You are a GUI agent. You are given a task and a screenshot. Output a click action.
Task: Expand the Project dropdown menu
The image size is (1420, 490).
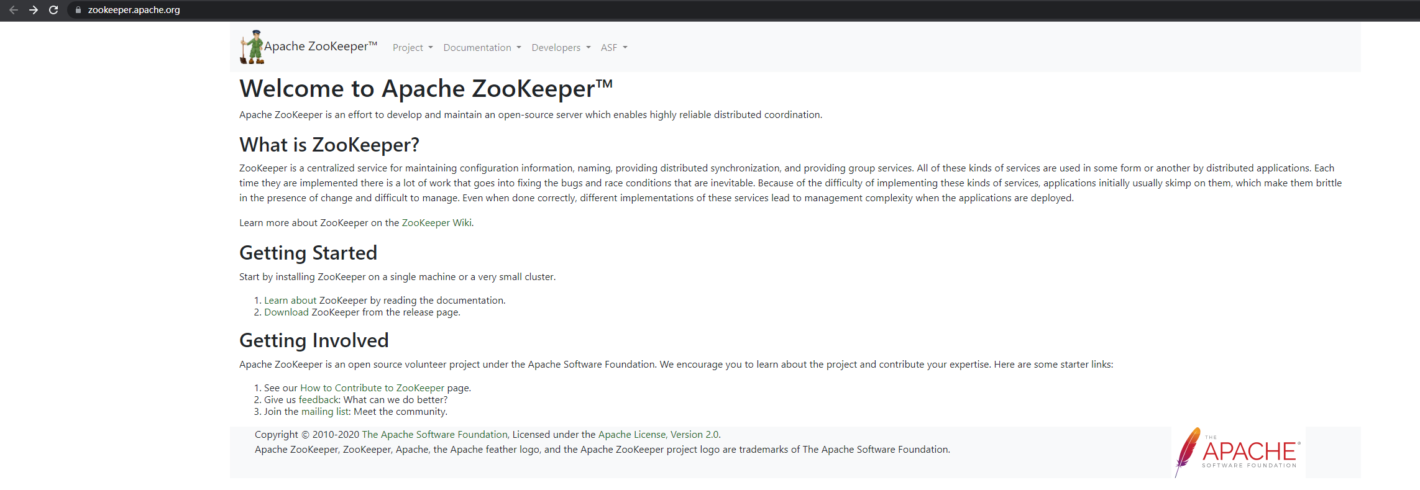pos(412,48)
